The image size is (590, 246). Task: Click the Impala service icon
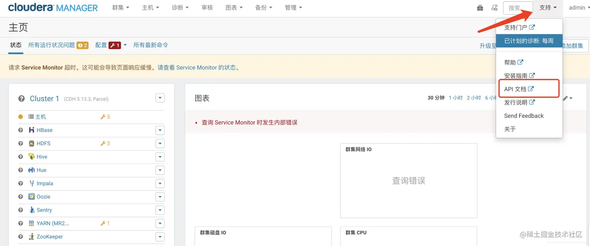coord(32,183)
